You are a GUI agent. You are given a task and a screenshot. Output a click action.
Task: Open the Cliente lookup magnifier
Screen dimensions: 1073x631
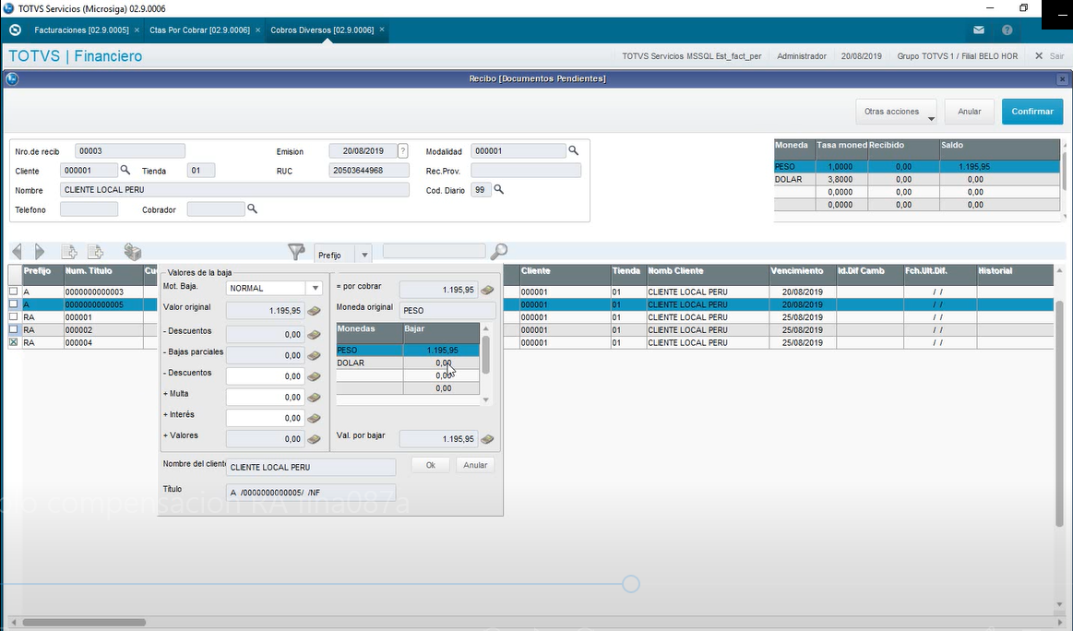[x=125, y=170]
